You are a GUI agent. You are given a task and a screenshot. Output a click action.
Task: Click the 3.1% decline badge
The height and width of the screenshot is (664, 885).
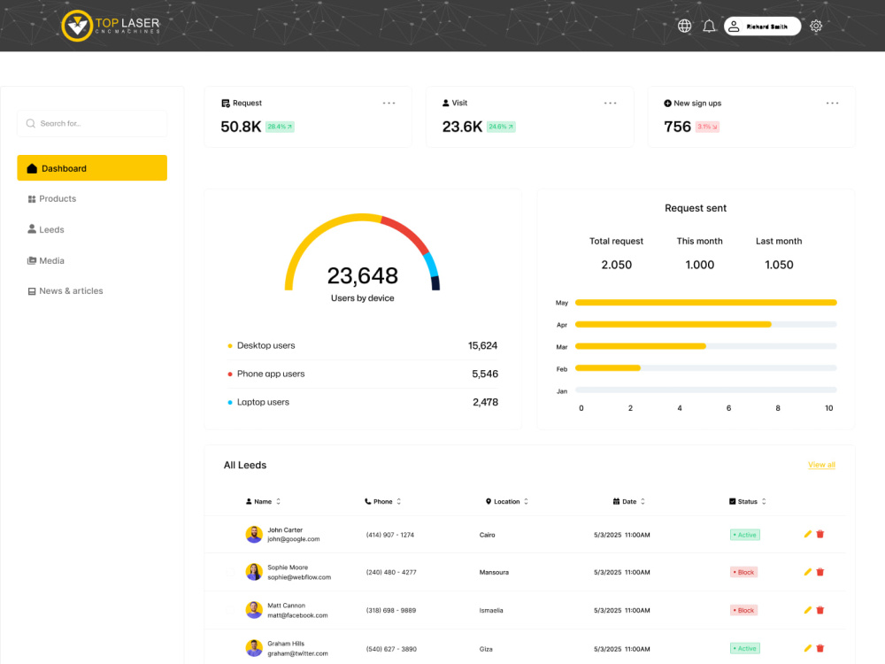point(707,127)
